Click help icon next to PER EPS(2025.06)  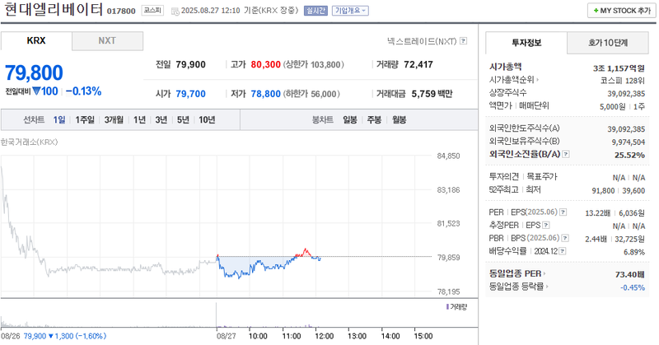click(563, 212)
